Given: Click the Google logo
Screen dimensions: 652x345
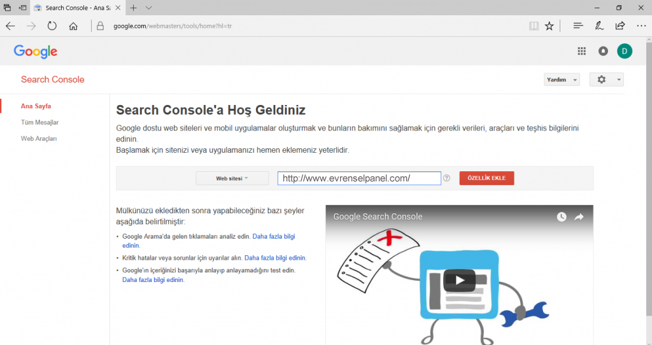Looking at the screenshot, I should (x=36, y=52).
